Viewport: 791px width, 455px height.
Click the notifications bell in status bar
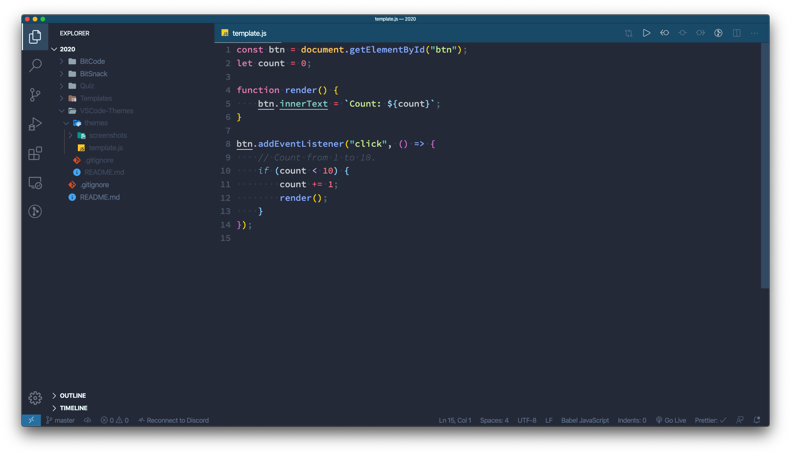tap(757, 420)
